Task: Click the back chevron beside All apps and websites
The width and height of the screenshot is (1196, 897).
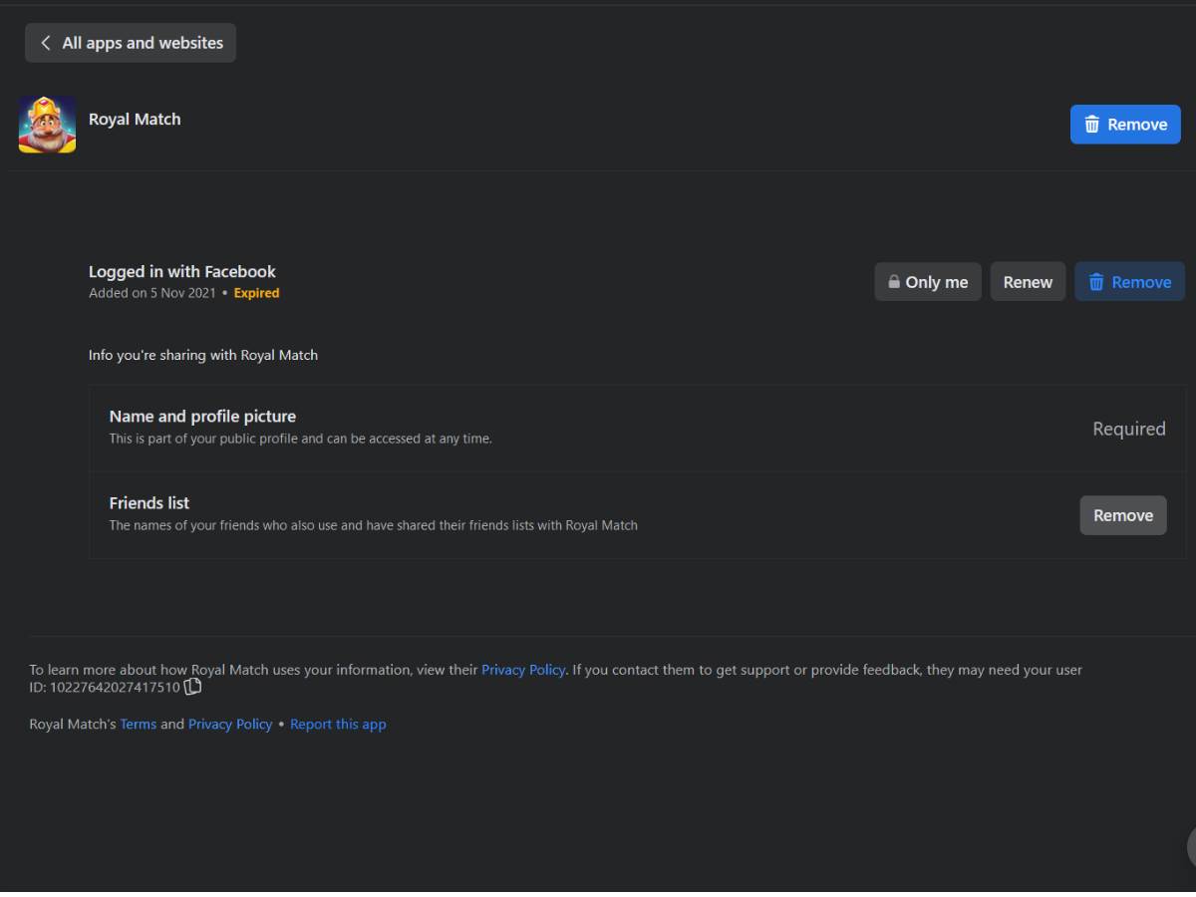Action: pyautogui.click(x=45, y=43)
